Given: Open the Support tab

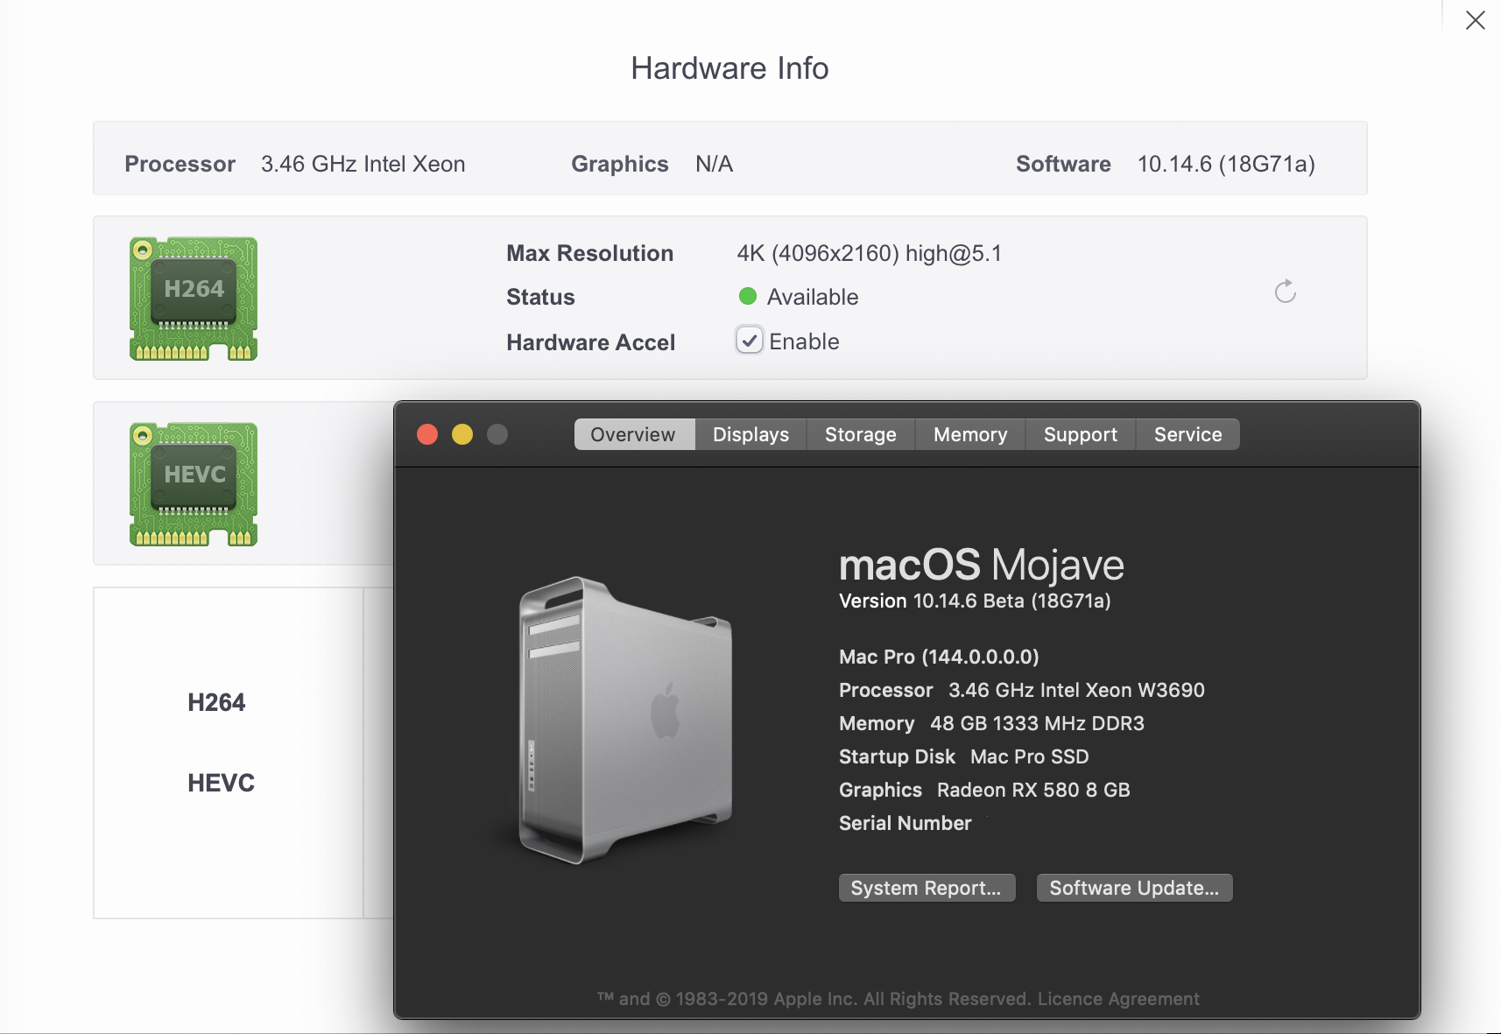Looking at the screenshot, I should [x=1081, y=434].
